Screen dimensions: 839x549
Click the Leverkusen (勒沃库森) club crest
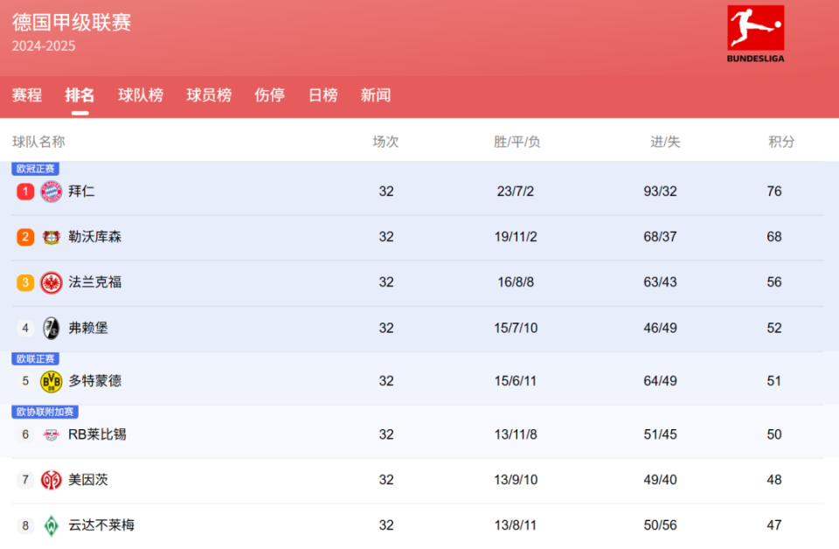click(x=52, y=237)
